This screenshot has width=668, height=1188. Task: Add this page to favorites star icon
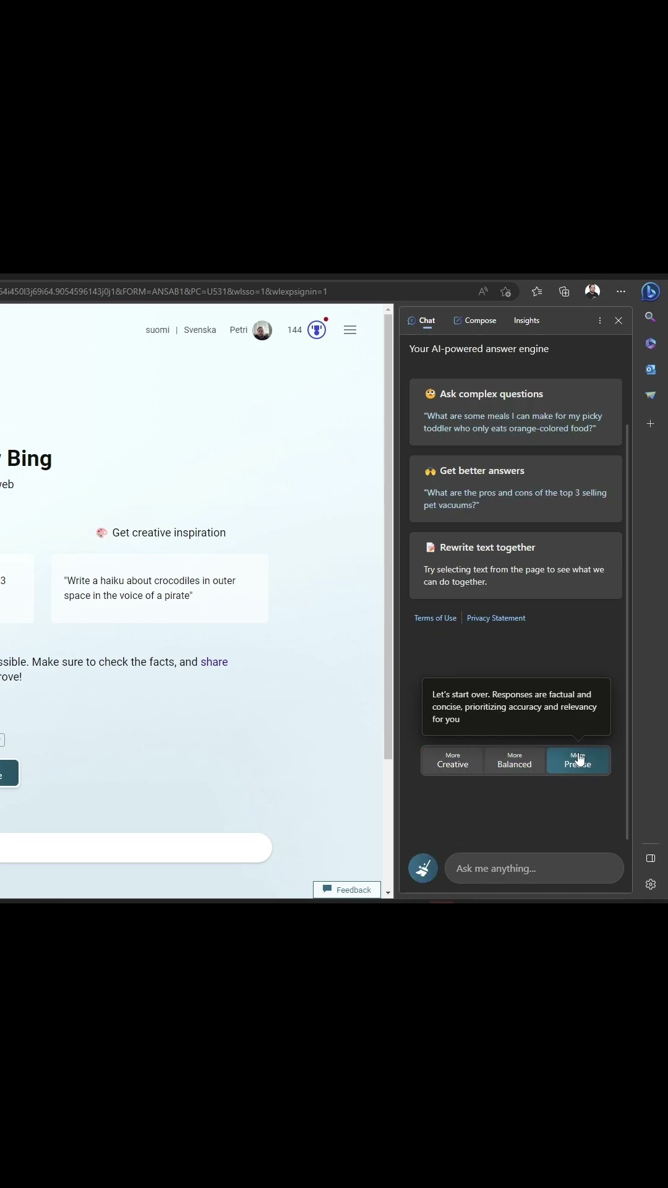click(x=506, y=291)
